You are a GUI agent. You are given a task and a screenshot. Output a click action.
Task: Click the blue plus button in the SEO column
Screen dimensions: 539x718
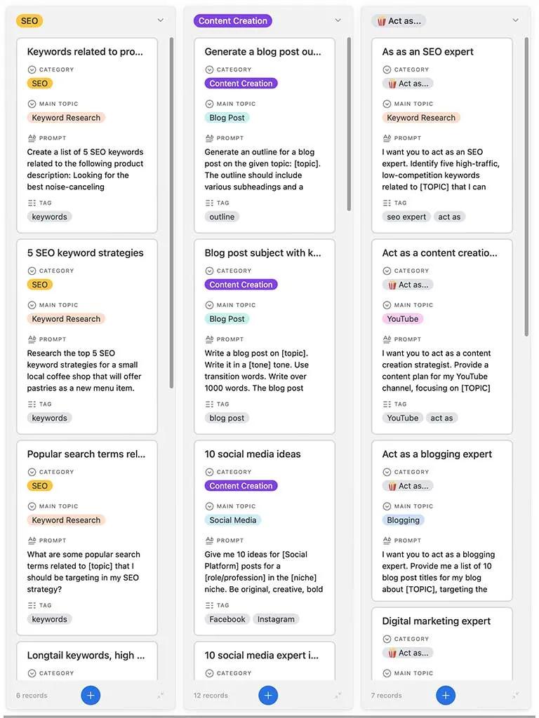click(x=91, y=695)
